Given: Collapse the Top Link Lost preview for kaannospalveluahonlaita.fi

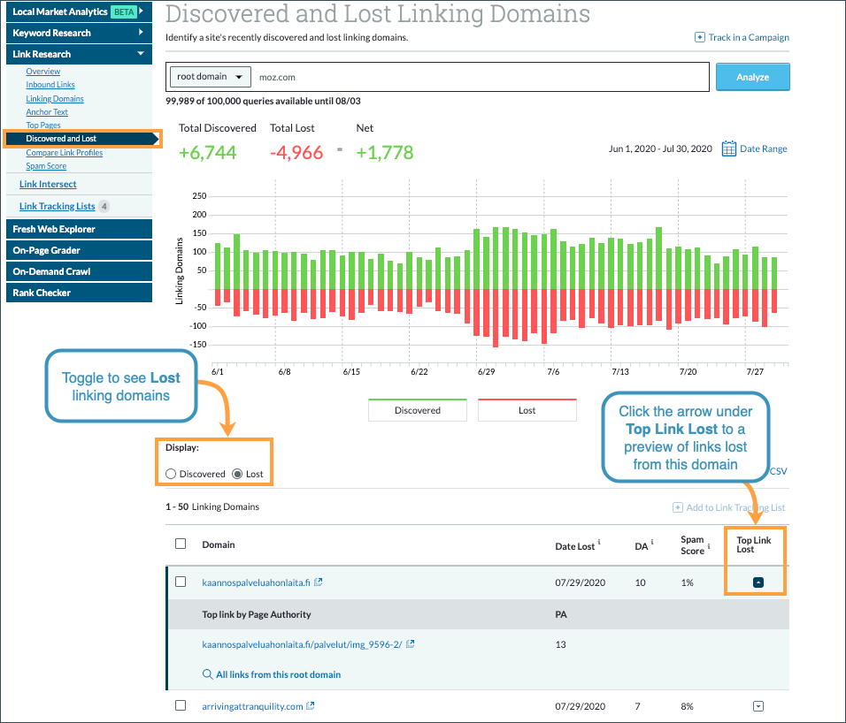Looking at the screenshot, I should click(x=758, y=582).
